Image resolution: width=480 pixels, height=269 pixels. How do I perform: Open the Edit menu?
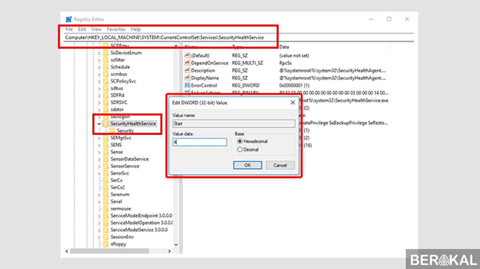(82, 29)
